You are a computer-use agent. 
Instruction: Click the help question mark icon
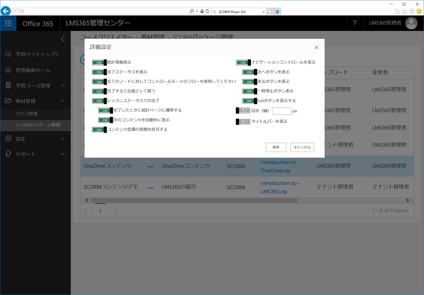(354, 23)
